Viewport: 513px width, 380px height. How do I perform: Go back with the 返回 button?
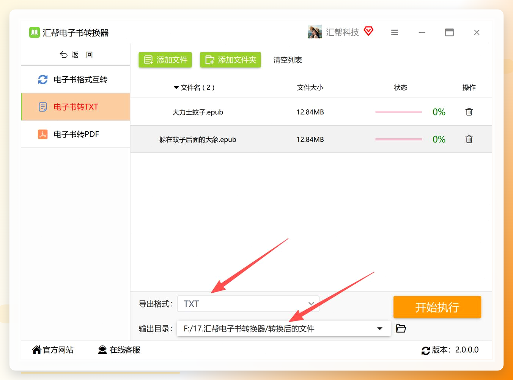[76, 55]
